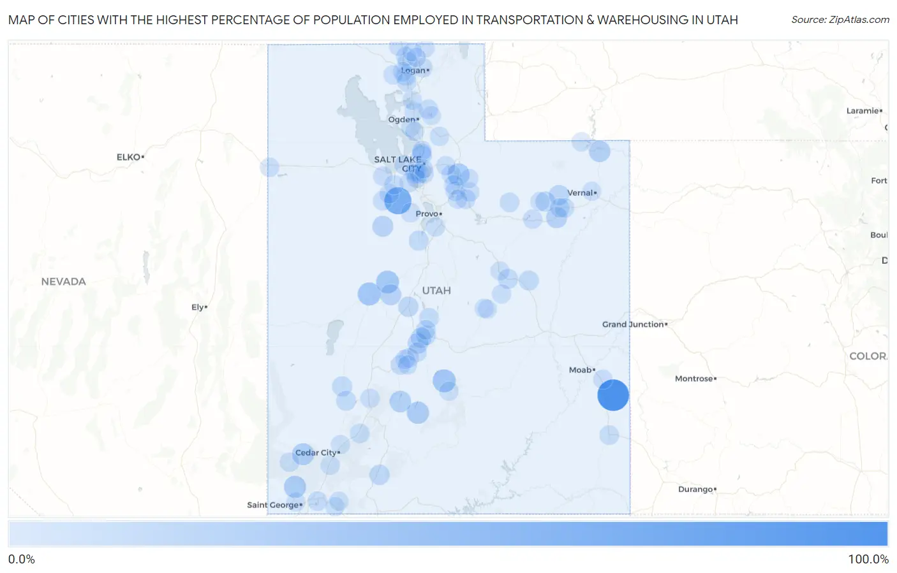Click the NEVADA state label
Viewport: 897px width, 573px height.
pos(63,282)
